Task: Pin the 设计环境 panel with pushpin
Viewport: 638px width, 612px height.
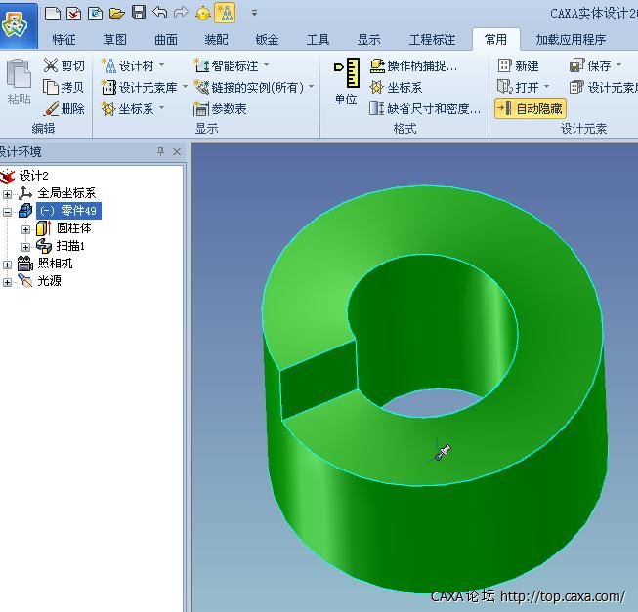Action: point(160,152)
